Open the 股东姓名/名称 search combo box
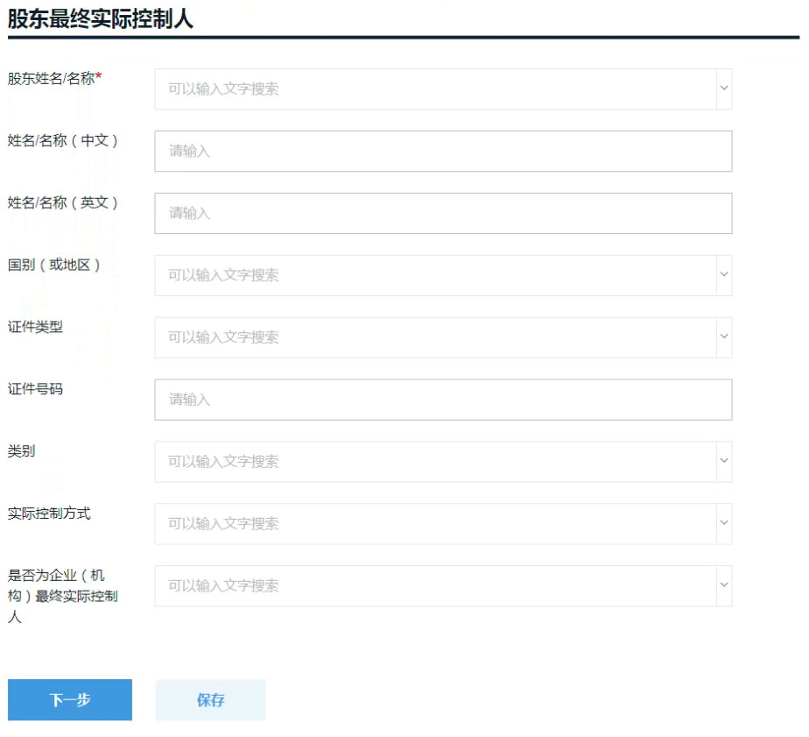 coord(443,89)
